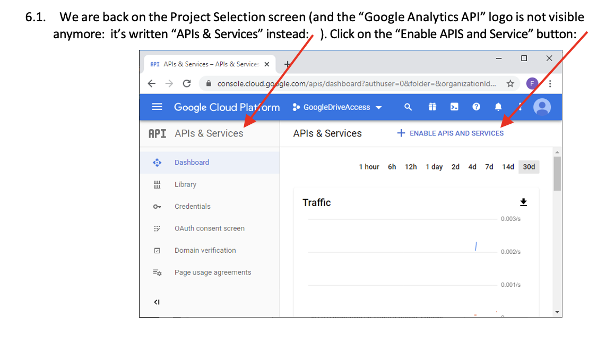The image size is (606, 341).
Task: Bookmark this page with star icon
Action: 510,83
